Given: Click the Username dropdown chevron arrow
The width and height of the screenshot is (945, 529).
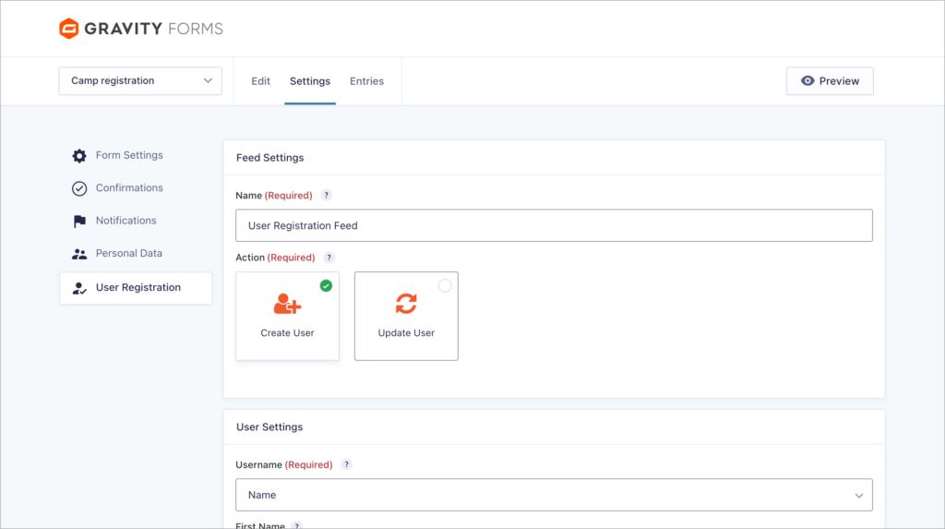Looking at the screenshot, I should coord(859,496).
